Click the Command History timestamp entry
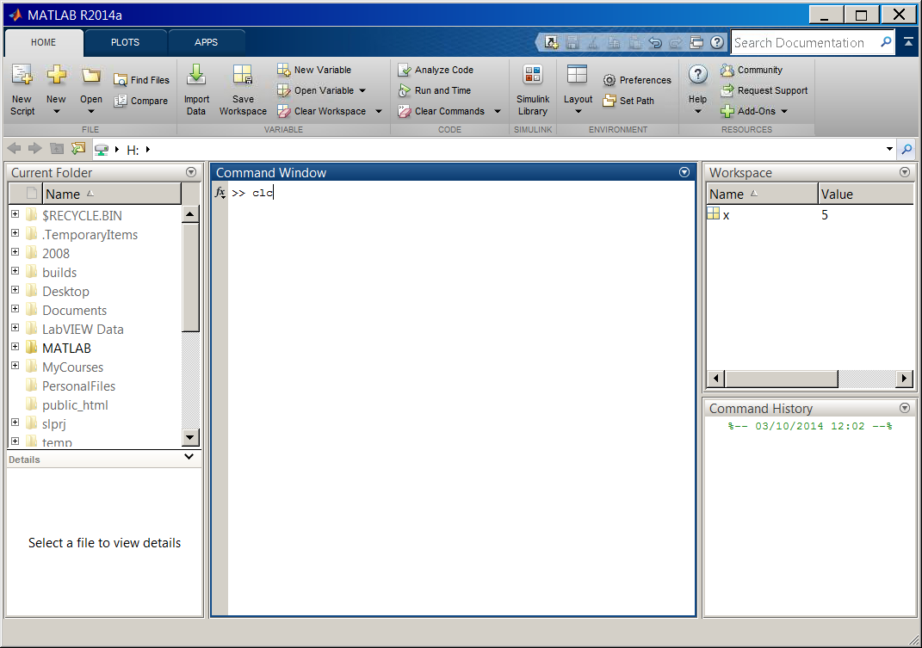Screen dimensions: 922x648 tap(810, 426)
